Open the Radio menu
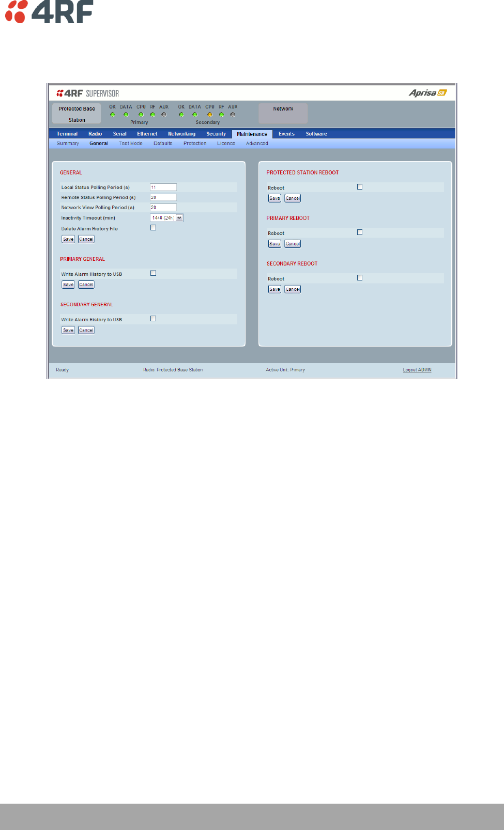The image size is (504, 830). pyautogui.click(x=95, y=134)
